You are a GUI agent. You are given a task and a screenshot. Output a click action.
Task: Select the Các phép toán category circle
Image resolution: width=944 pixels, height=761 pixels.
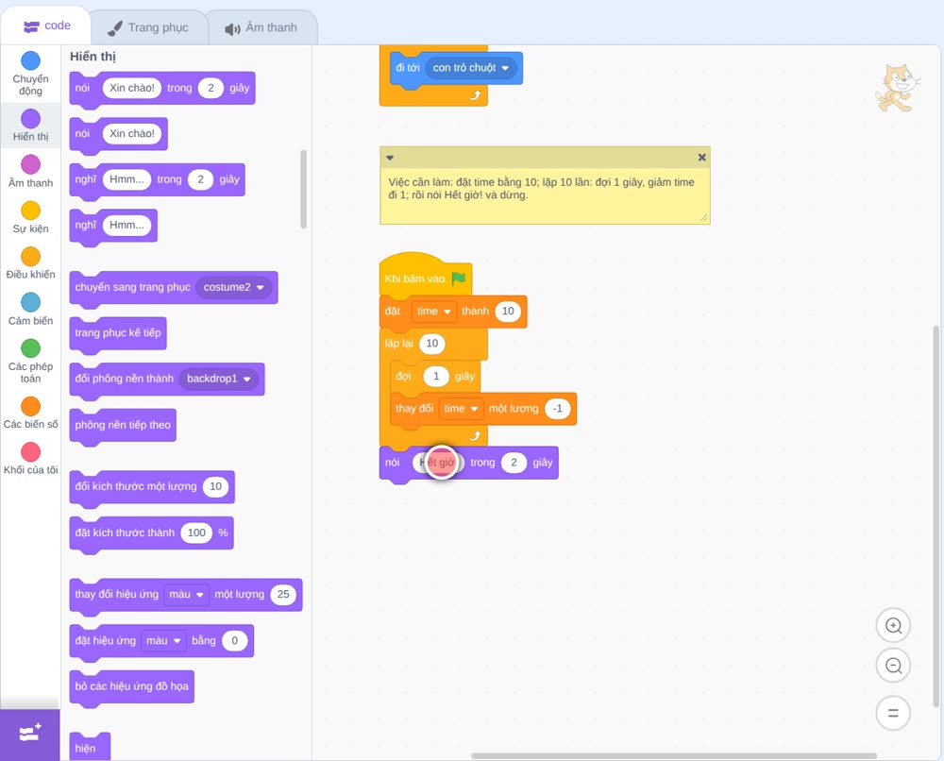(x=31, y=348)
